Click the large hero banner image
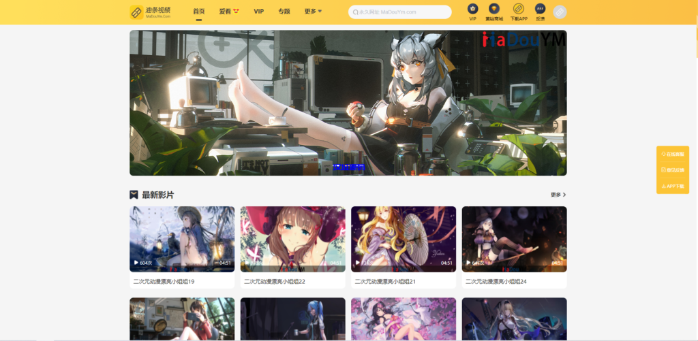The height and width of the screenshot is (341, 698). pos(348,103)
